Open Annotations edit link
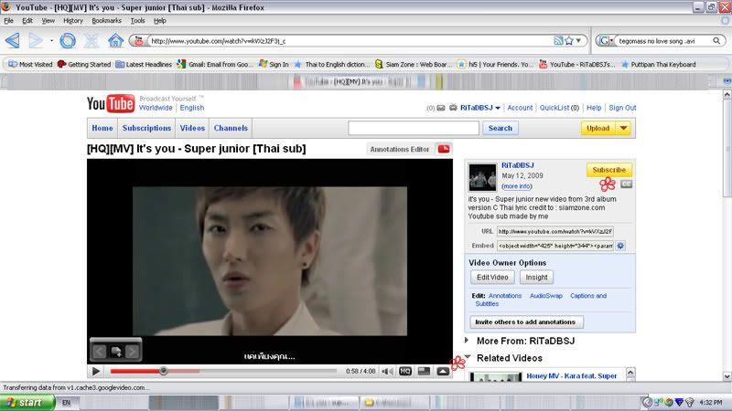 click(x=505, y=296)
